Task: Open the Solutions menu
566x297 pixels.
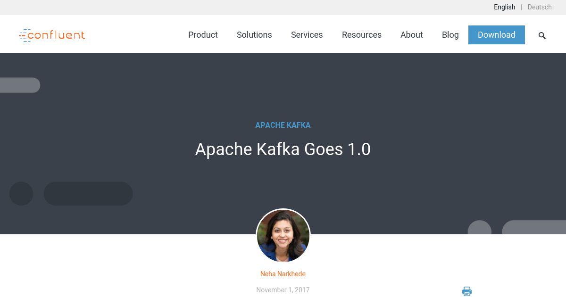Action: coord(254,35)
